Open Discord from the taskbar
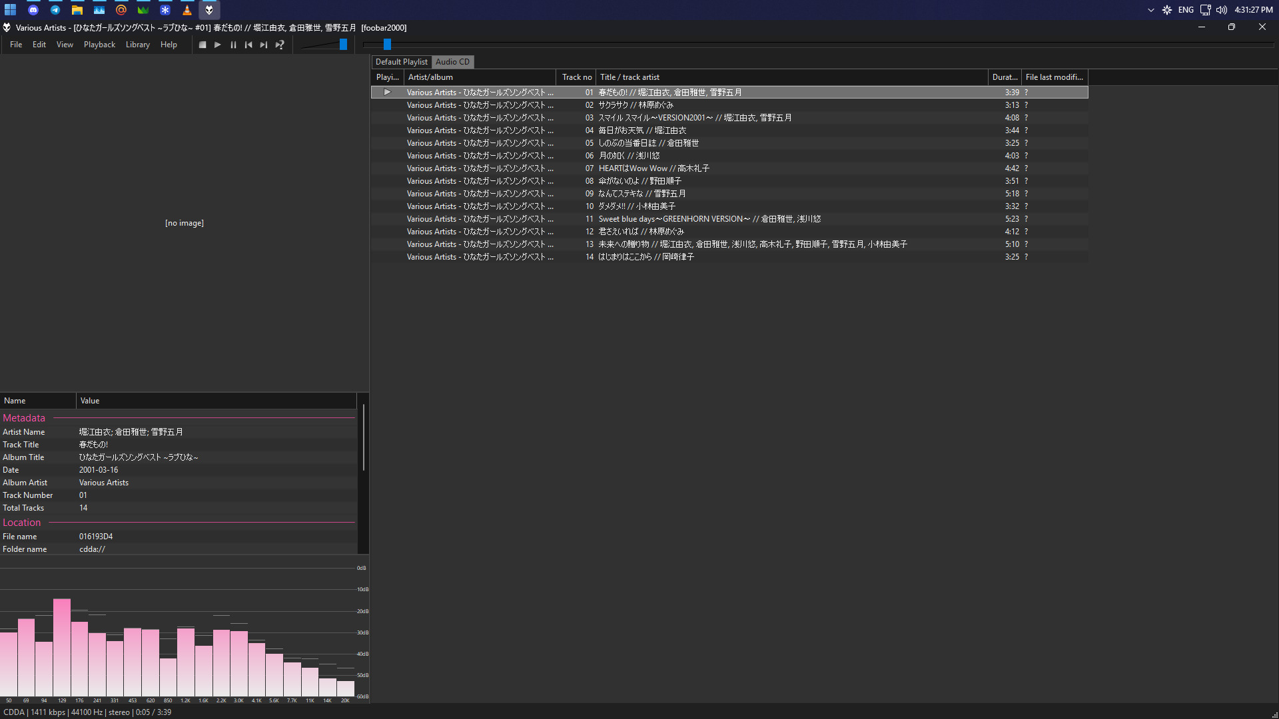Viewport: 1279px width, 719px height. click(33, 10)
